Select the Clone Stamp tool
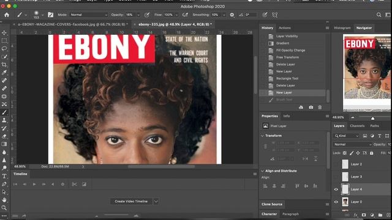This screenshot has height=220, width=392. click(x=4, y=120)
